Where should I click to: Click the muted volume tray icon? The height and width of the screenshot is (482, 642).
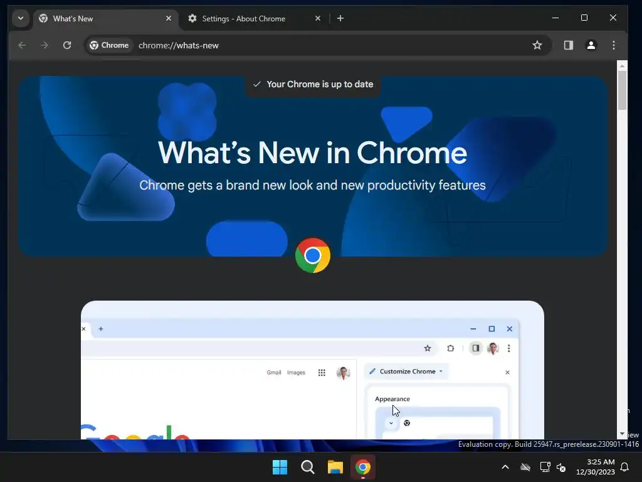point(561,467)
